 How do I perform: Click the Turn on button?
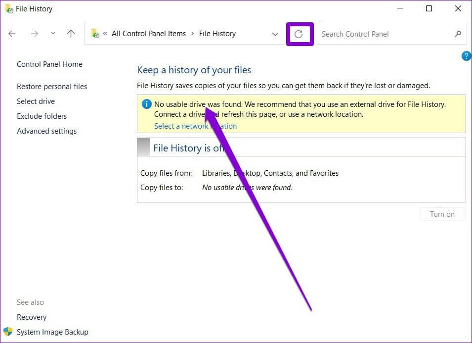tap(442, 214)
